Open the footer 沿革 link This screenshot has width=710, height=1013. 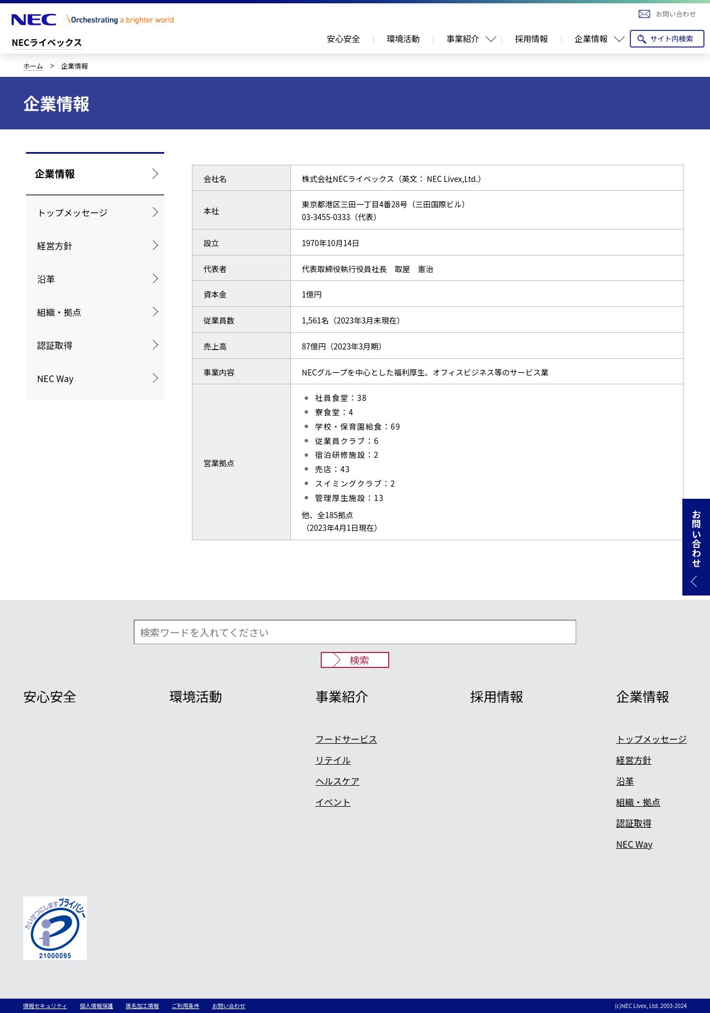[x=625, y=781]
